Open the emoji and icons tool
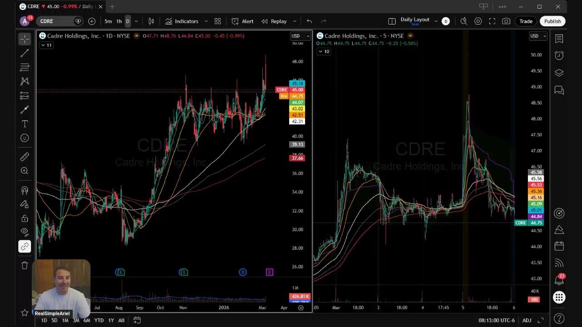The width and height of the screenshot is (582, 327). tap(25, 138)
